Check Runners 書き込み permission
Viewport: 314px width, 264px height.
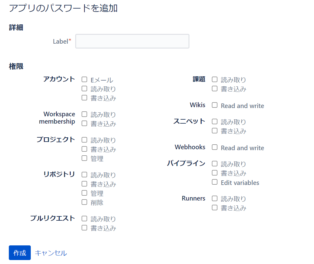point(215,208)
